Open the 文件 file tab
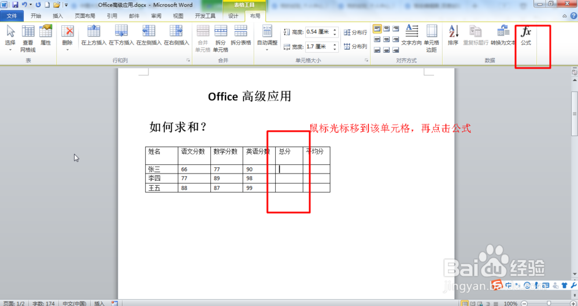Viewport: 578px width, 306px height. click(12, 16)
